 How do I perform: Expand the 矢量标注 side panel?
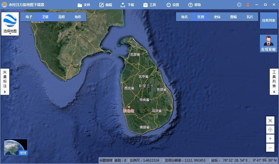tap(5, 82)
